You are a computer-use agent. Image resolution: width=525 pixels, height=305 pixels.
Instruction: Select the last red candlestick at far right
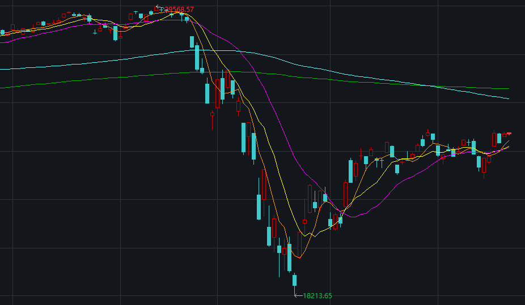pos(509,134)
